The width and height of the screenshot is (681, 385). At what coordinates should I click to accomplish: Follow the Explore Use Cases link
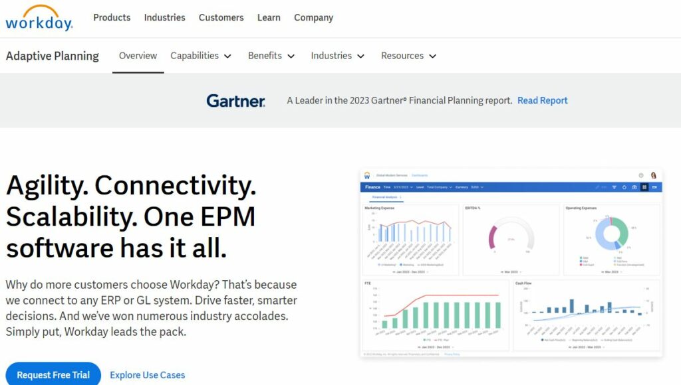pos(147,375)
